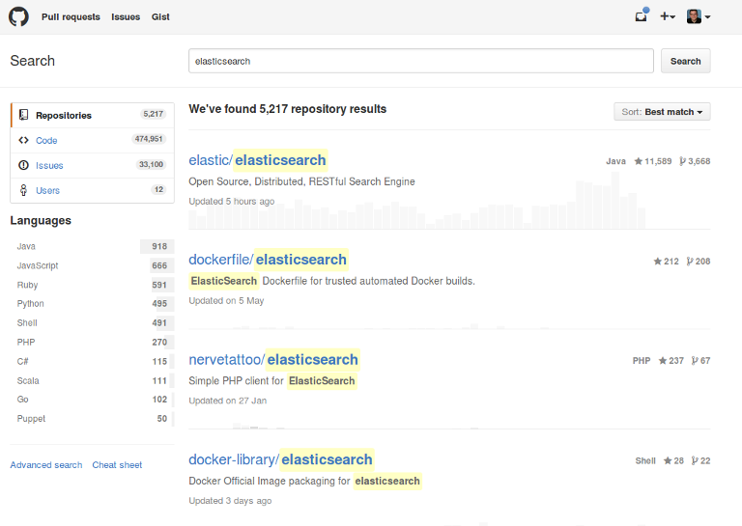This screenshot has width=742, height=526.
Task: Switch to Users search results
Action: (93, 190)
